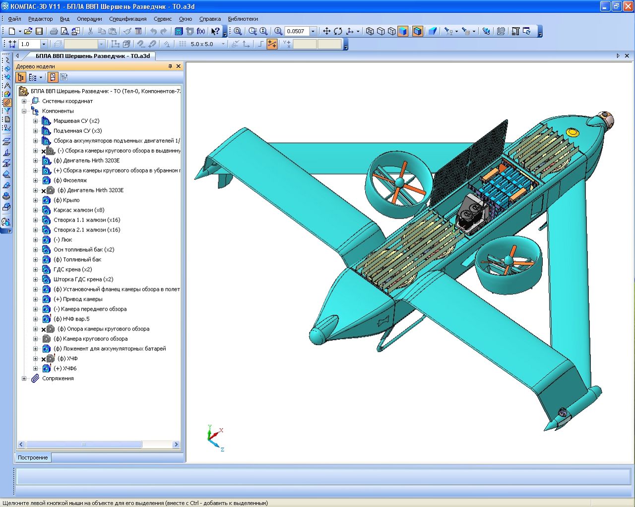Viewport: 635px width, 507px height.
Task: Click the Save document icon
Action: [x=39, y=31]
